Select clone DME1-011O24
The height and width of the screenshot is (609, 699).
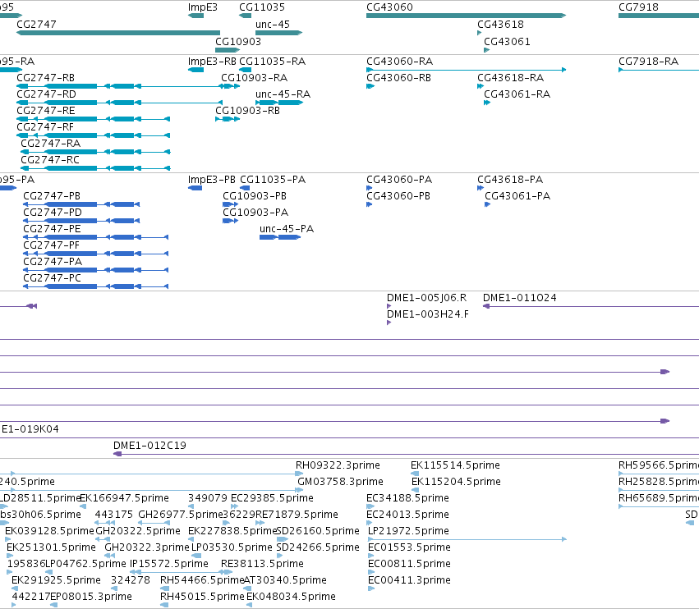pos(591,306)
